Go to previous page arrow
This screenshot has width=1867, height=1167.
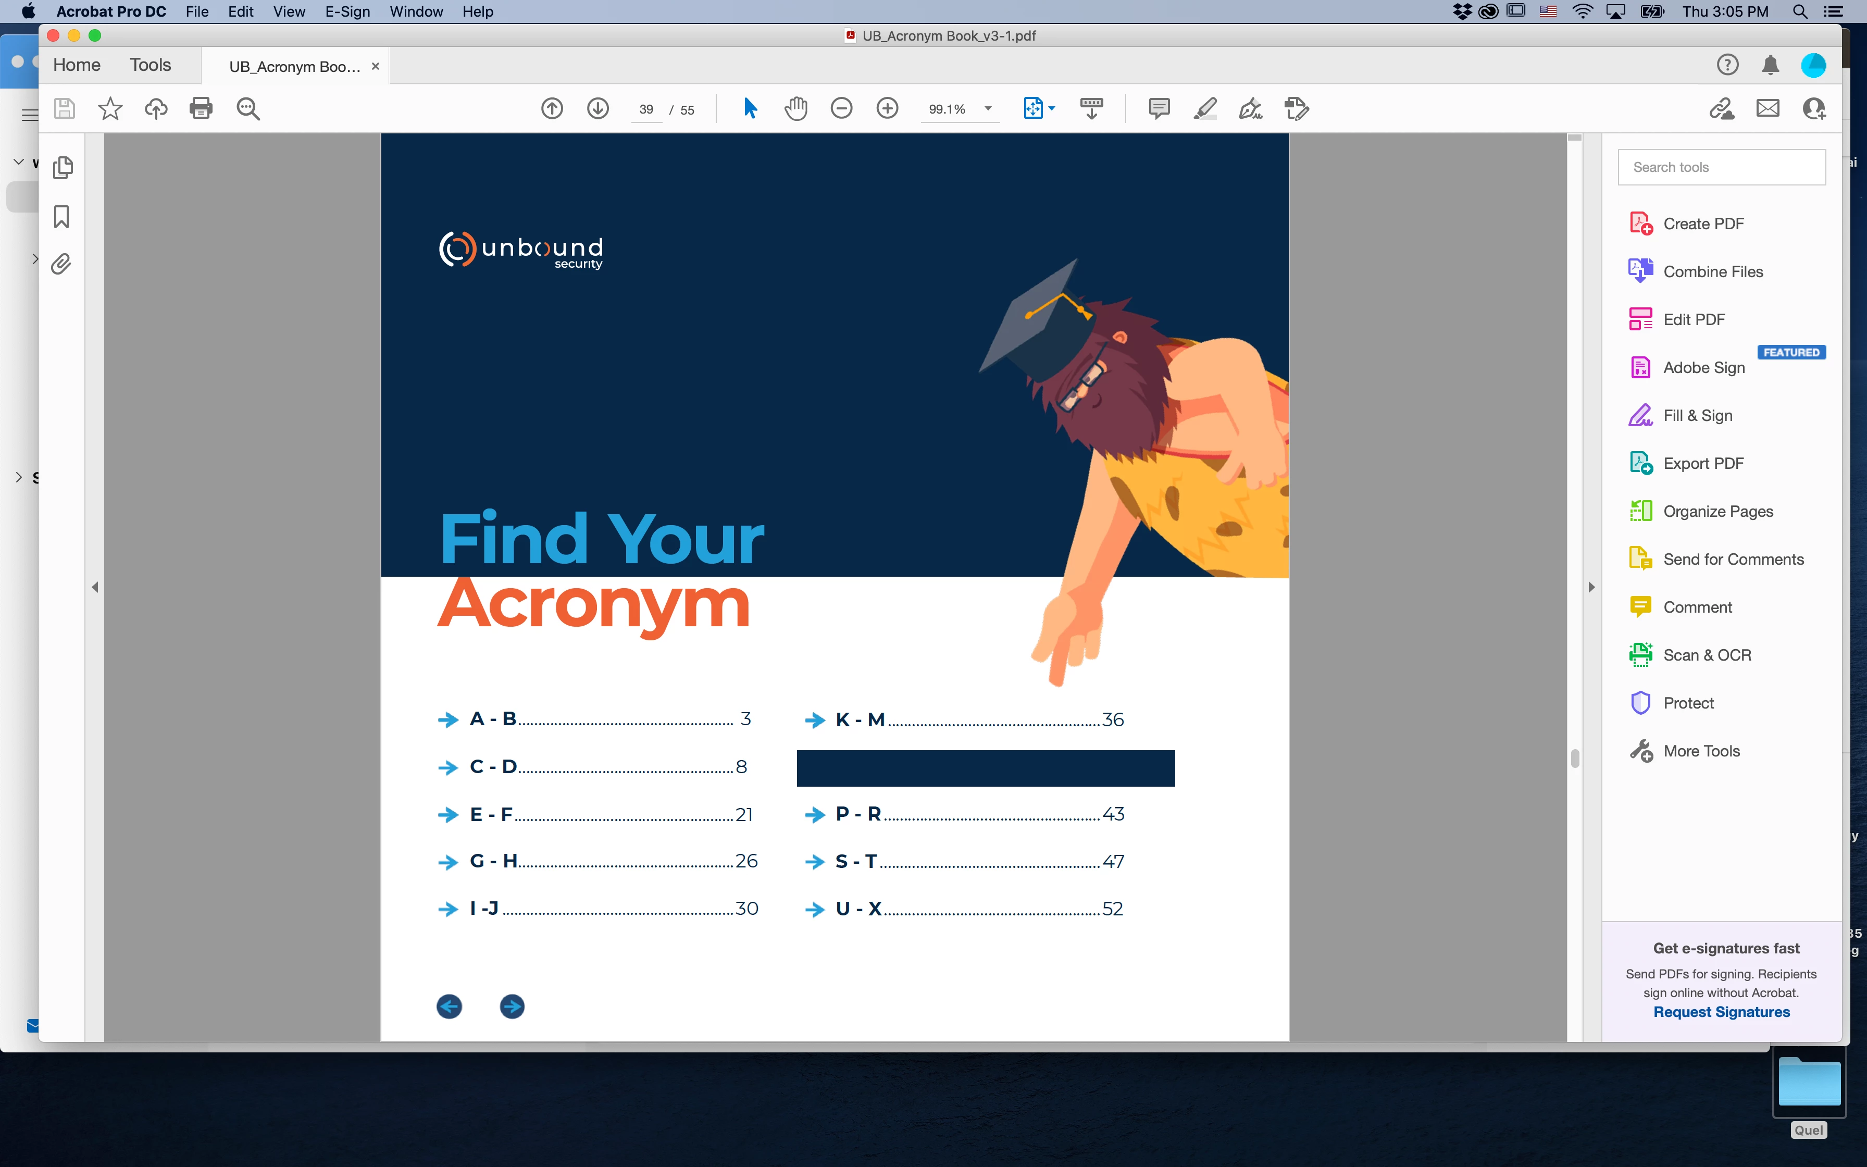pyautogui.click(x=552, y=108)
